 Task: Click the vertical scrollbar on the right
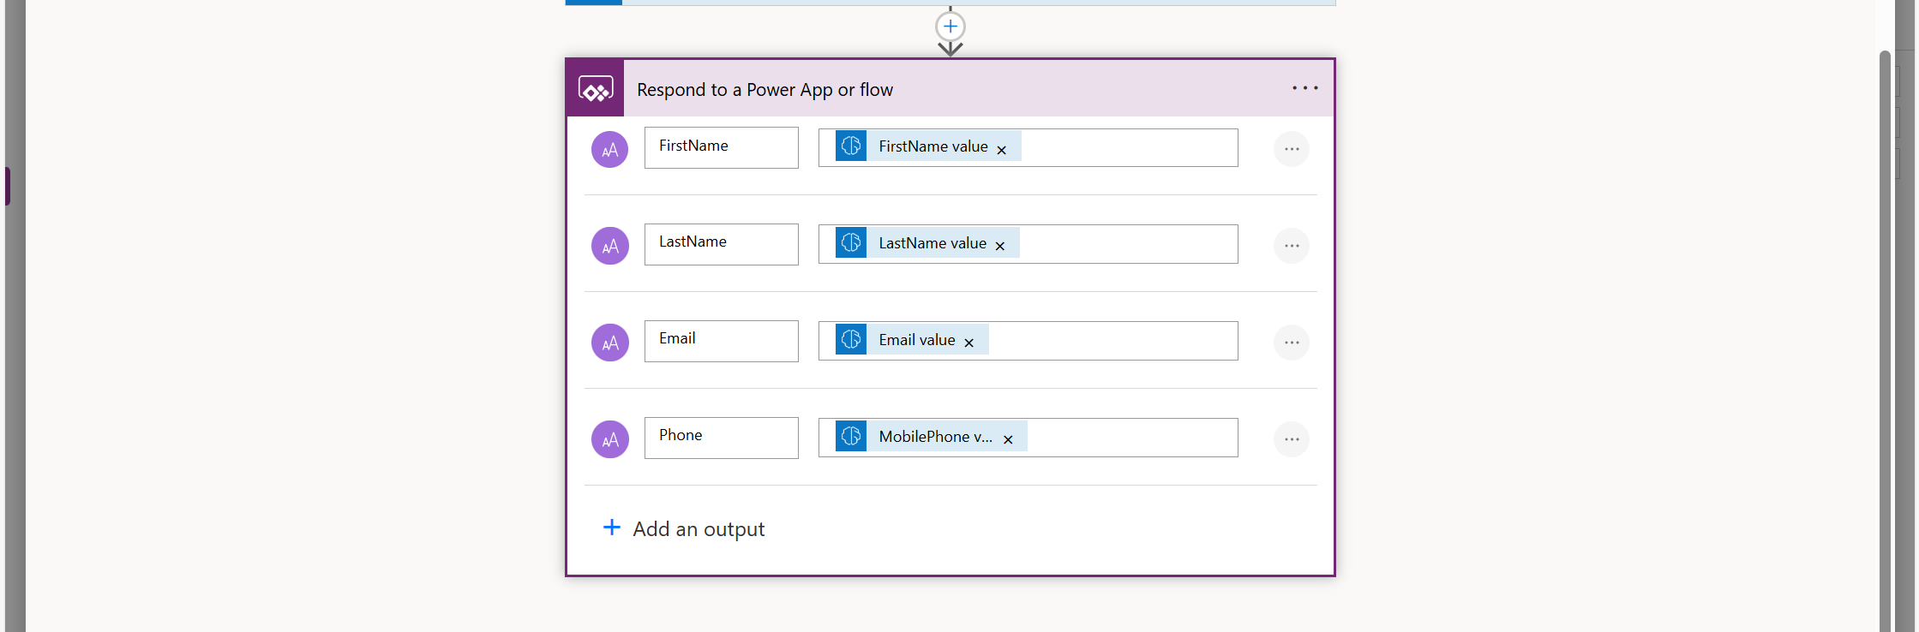pos(1884,343)
